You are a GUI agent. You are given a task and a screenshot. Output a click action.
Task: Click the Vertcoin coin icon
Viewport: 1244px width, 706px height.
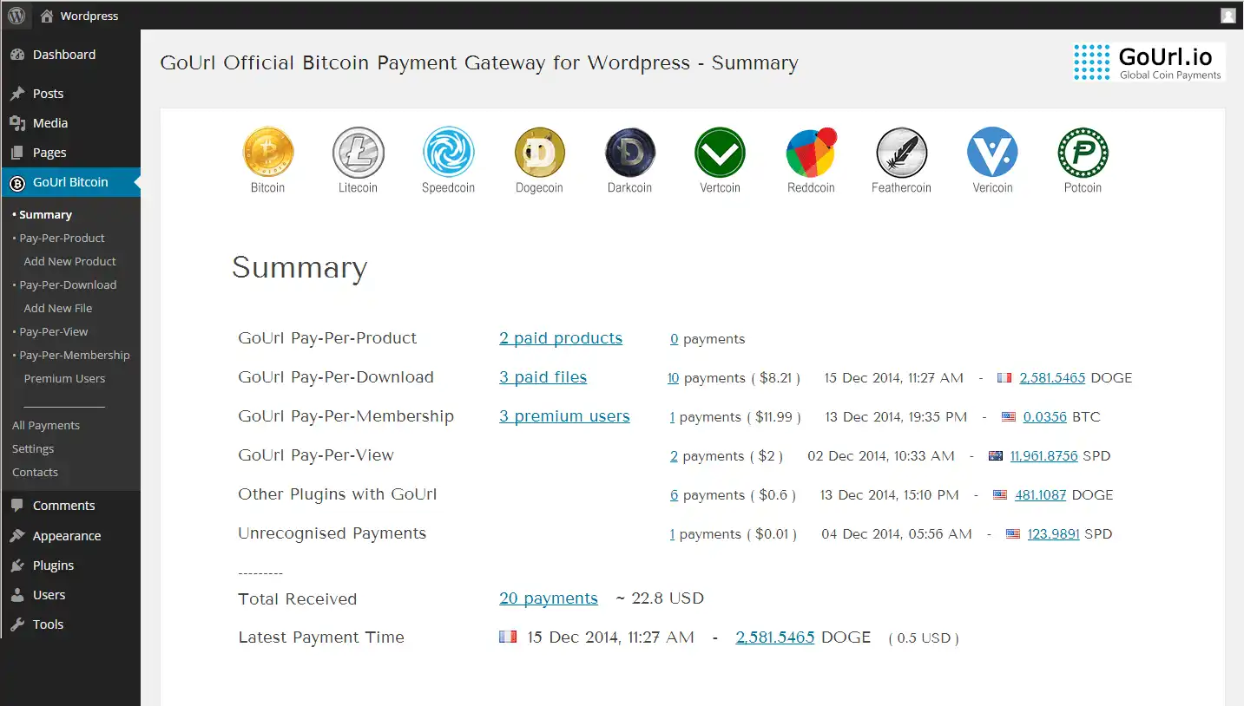pyautogui.click(x=720, y=153)
